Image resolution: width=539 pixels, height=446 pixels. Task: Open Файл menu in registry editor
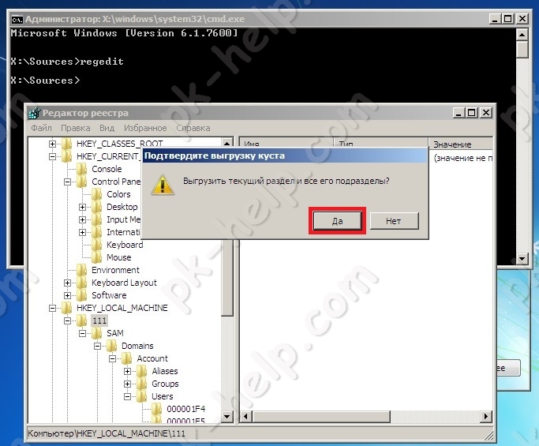[41, 128]
